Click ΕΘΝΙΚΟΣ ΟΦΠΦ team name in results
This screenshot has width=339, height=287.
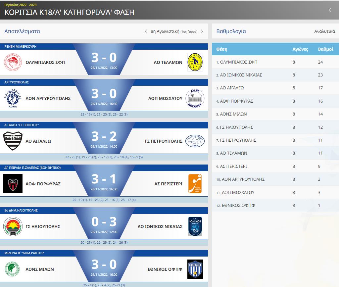165,269
